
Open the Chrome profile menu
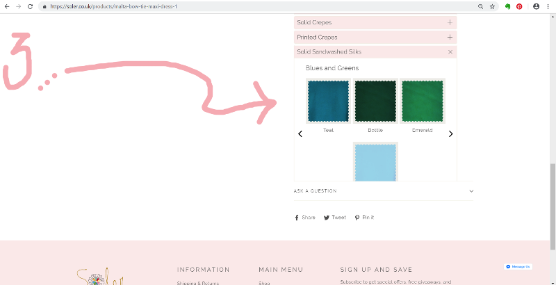[536, 6]
